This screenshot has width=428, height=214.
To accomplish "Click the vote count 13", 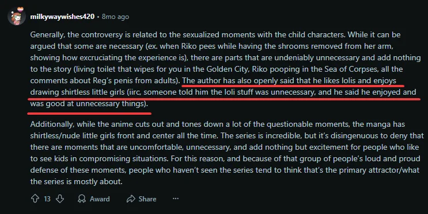I will click(47, 199).
